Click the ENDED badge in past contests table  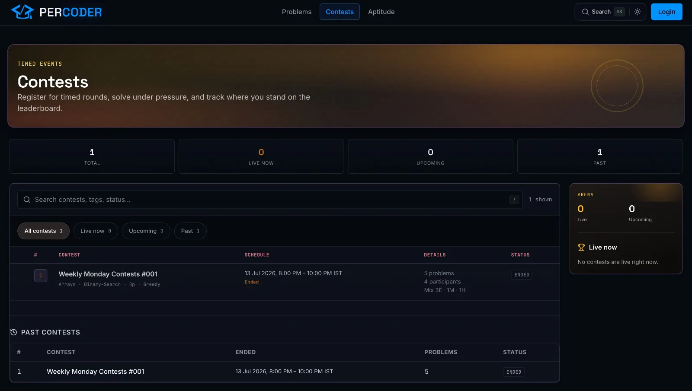click(514, 372)
